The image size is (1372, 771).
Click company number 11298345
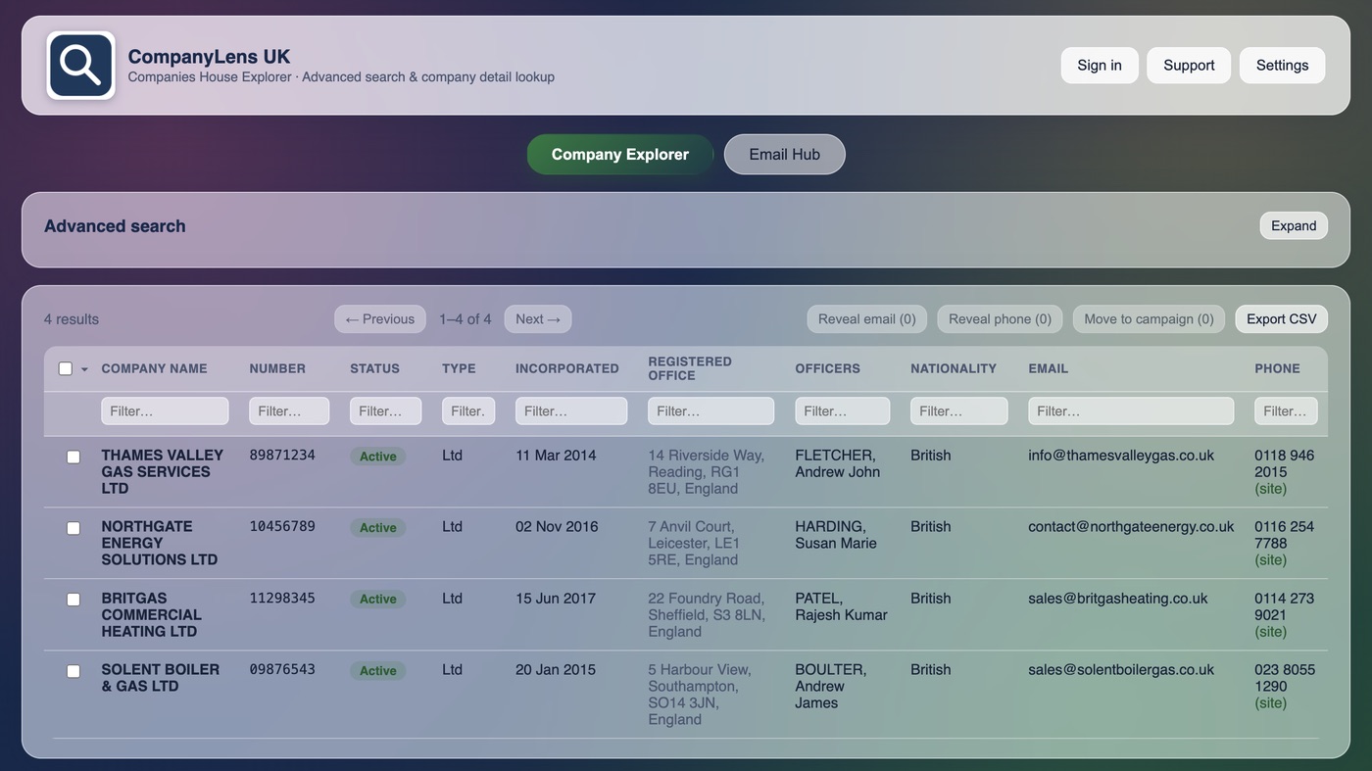tap(282, 599)
